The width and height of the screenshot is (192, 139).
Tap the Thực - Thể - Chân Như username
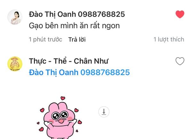coord(68,61)
